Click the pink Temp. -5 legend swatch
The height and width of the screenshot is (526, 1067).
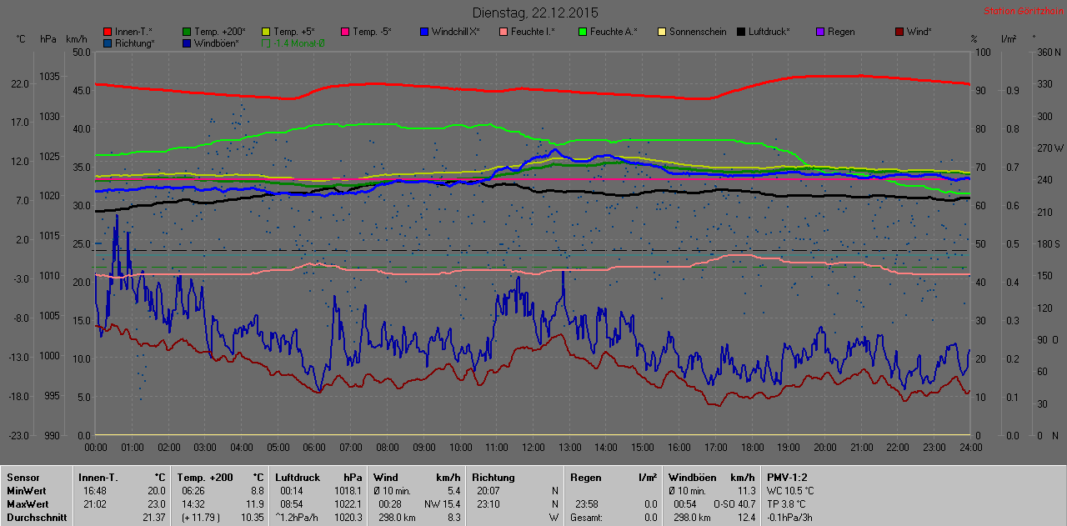click(x=345, y=32)
